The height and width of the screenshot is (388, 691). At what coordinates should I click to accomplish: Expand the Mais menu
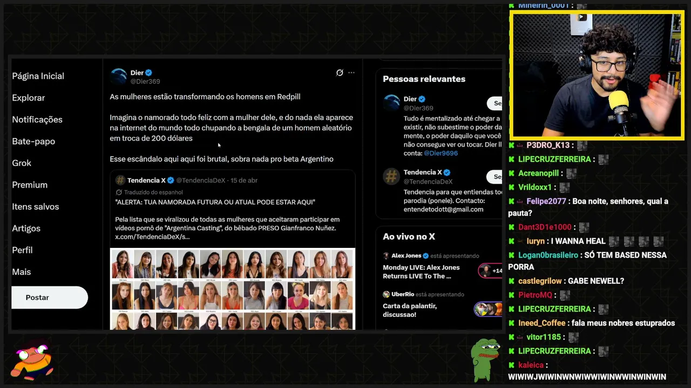(21, 272)
